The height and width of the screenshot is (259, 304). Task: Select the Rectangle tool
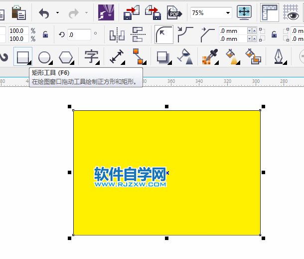[x=23, y=56]
